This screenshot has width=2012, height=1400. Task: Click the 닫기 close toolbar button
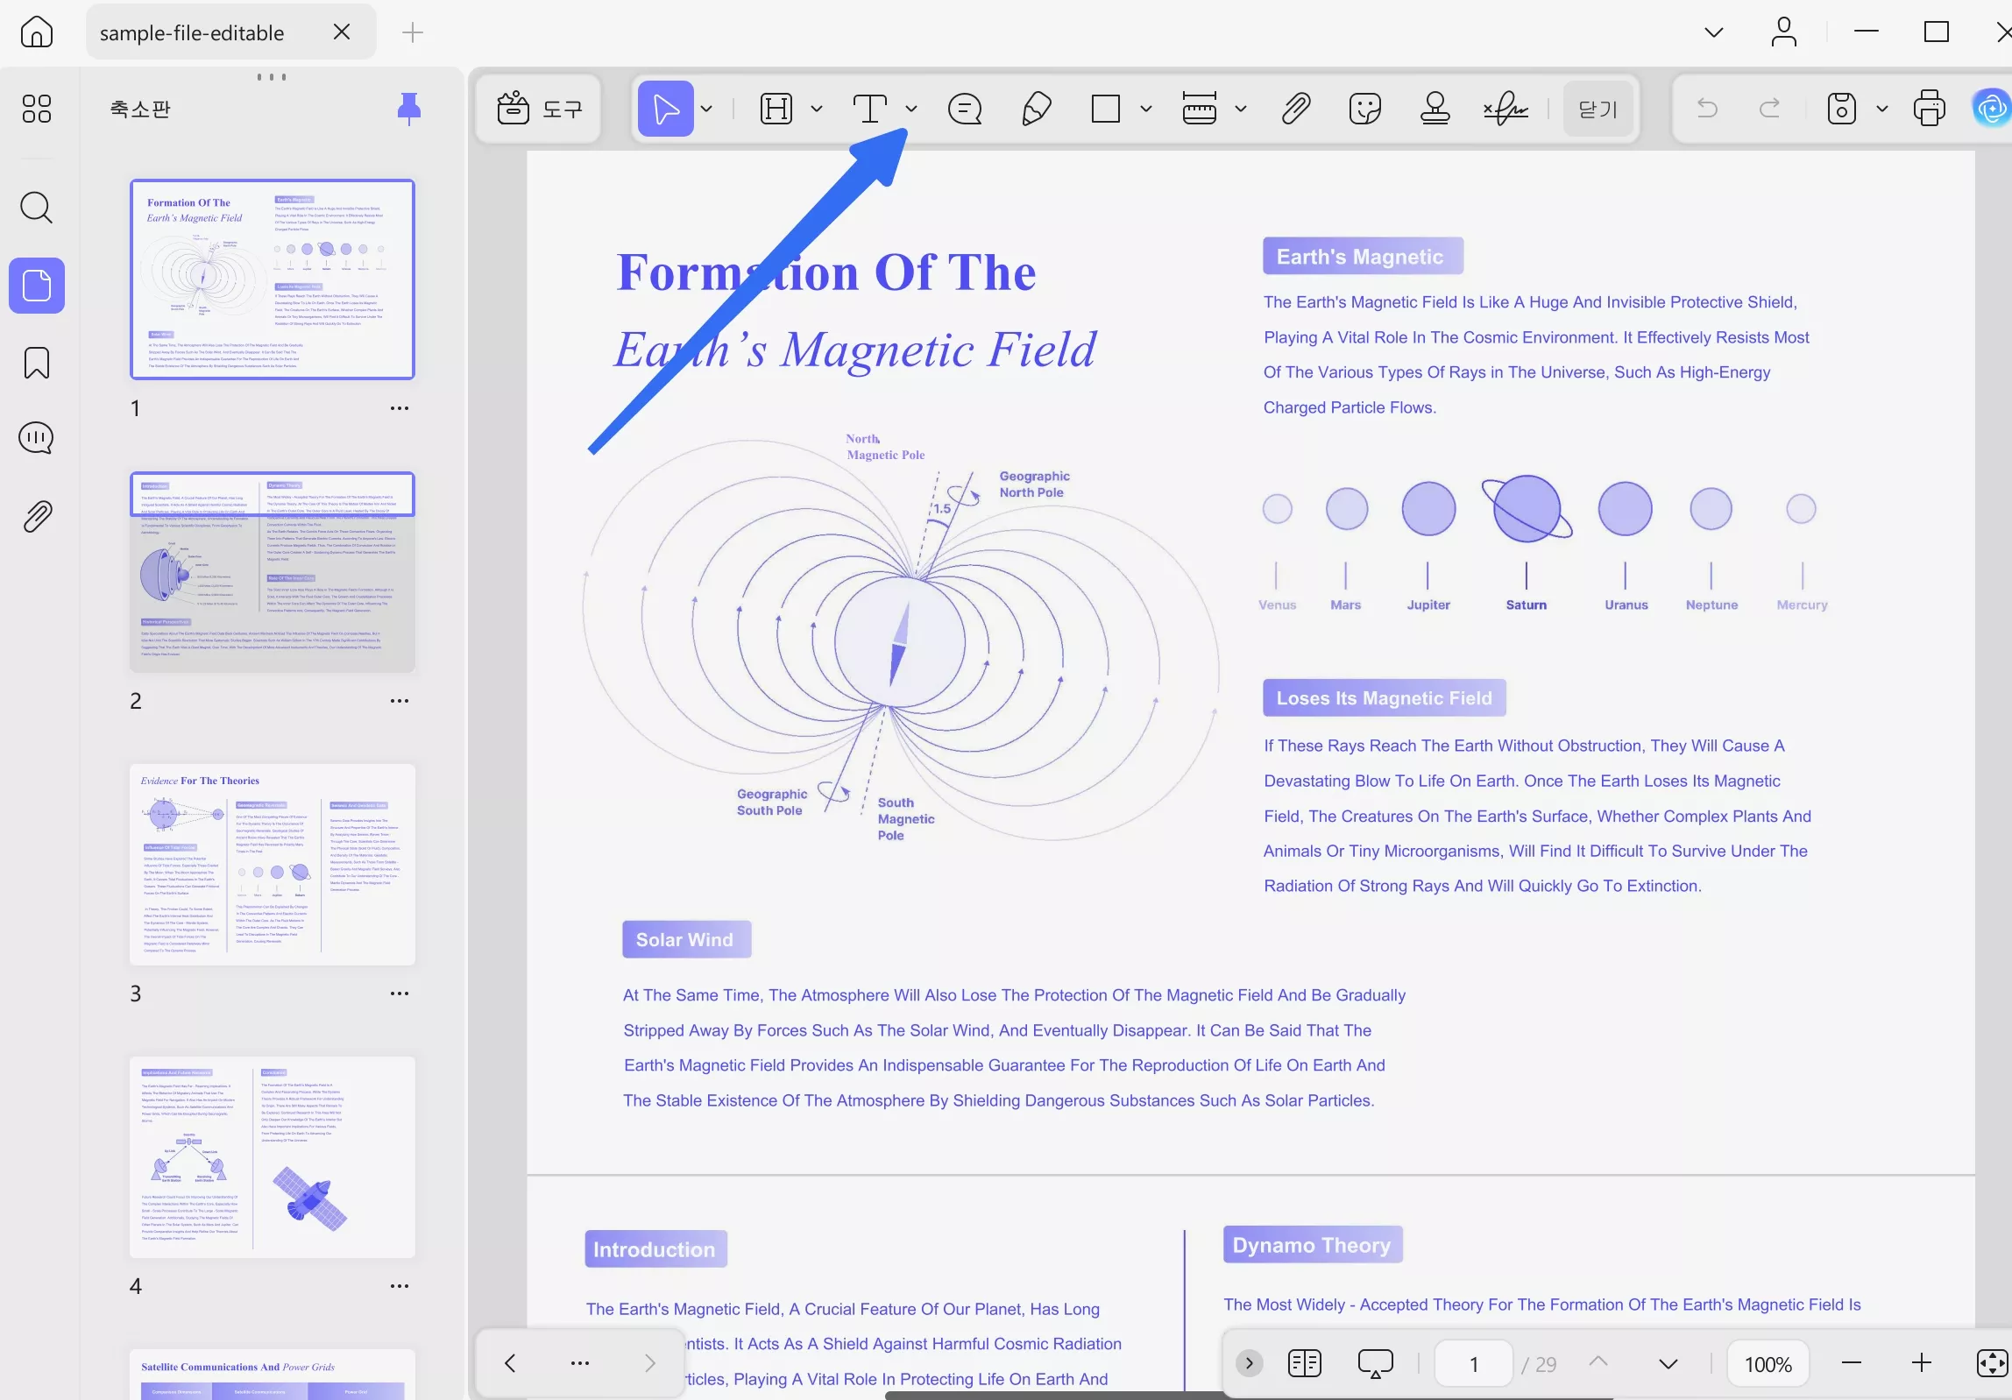(x=1598, y=109)
